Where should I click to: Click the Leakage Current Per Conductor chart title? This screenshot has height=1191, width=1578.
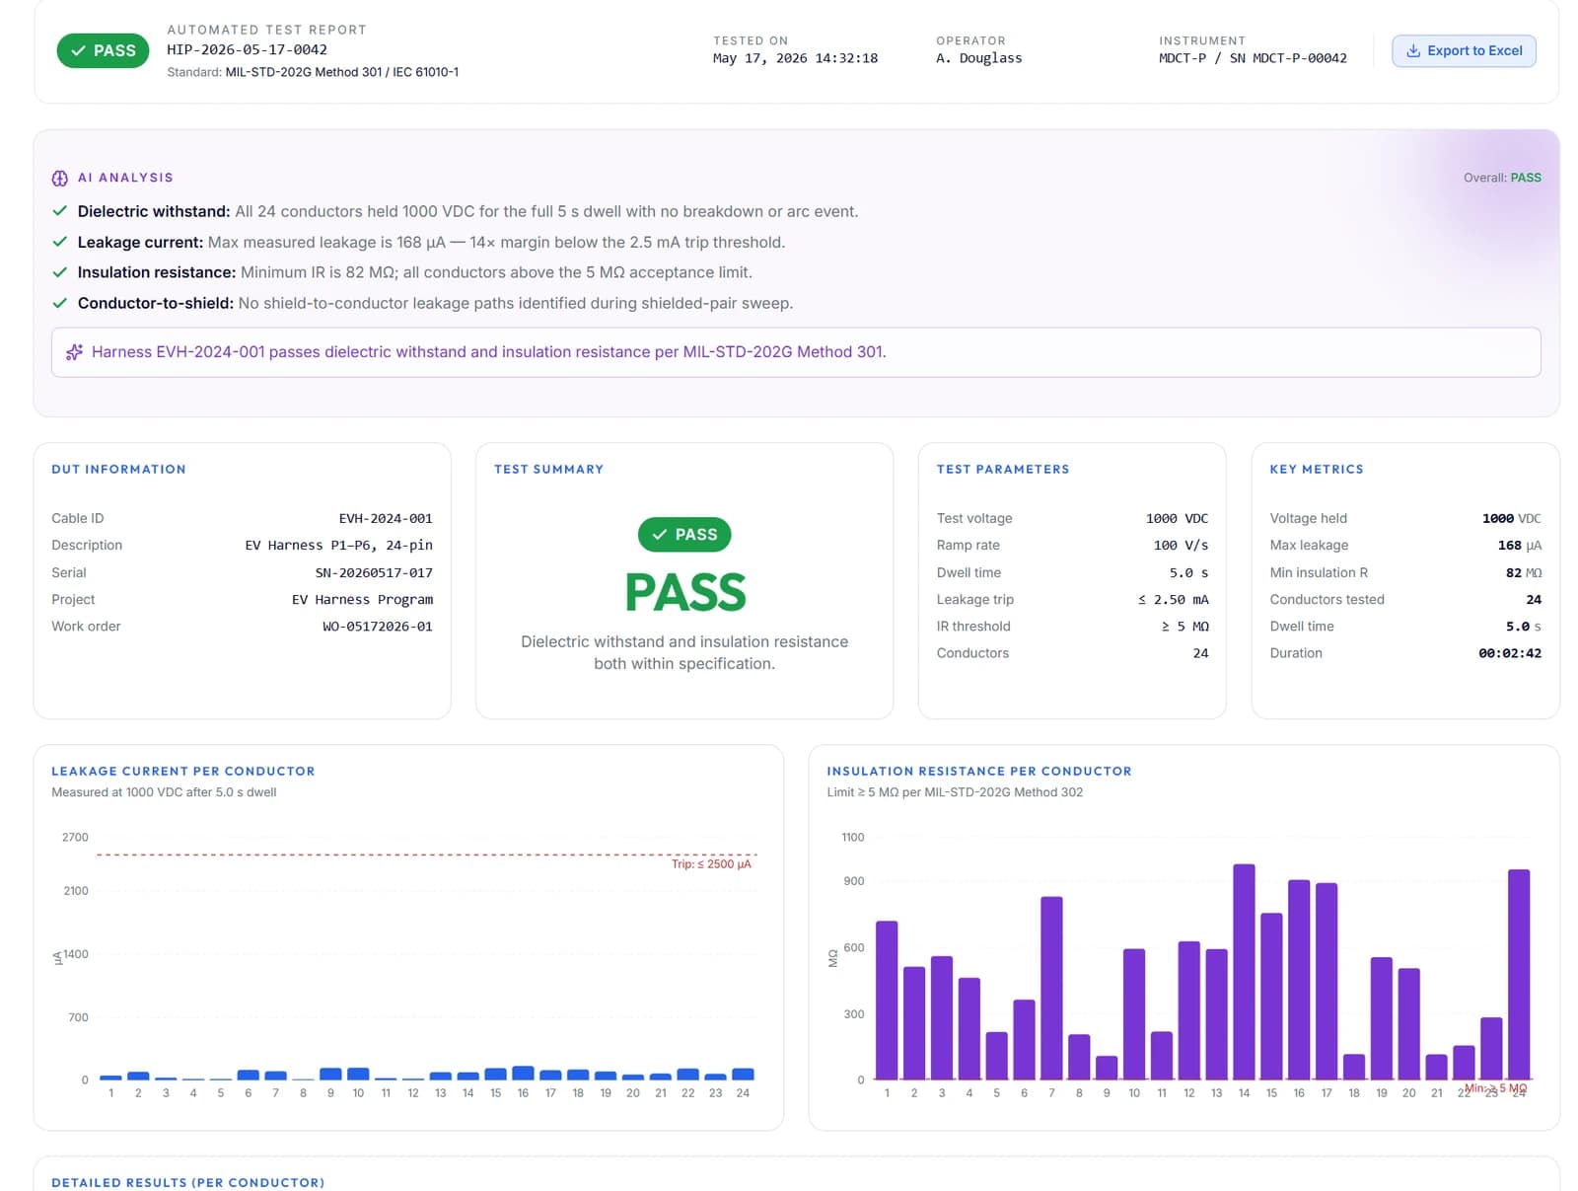(183, 771)
